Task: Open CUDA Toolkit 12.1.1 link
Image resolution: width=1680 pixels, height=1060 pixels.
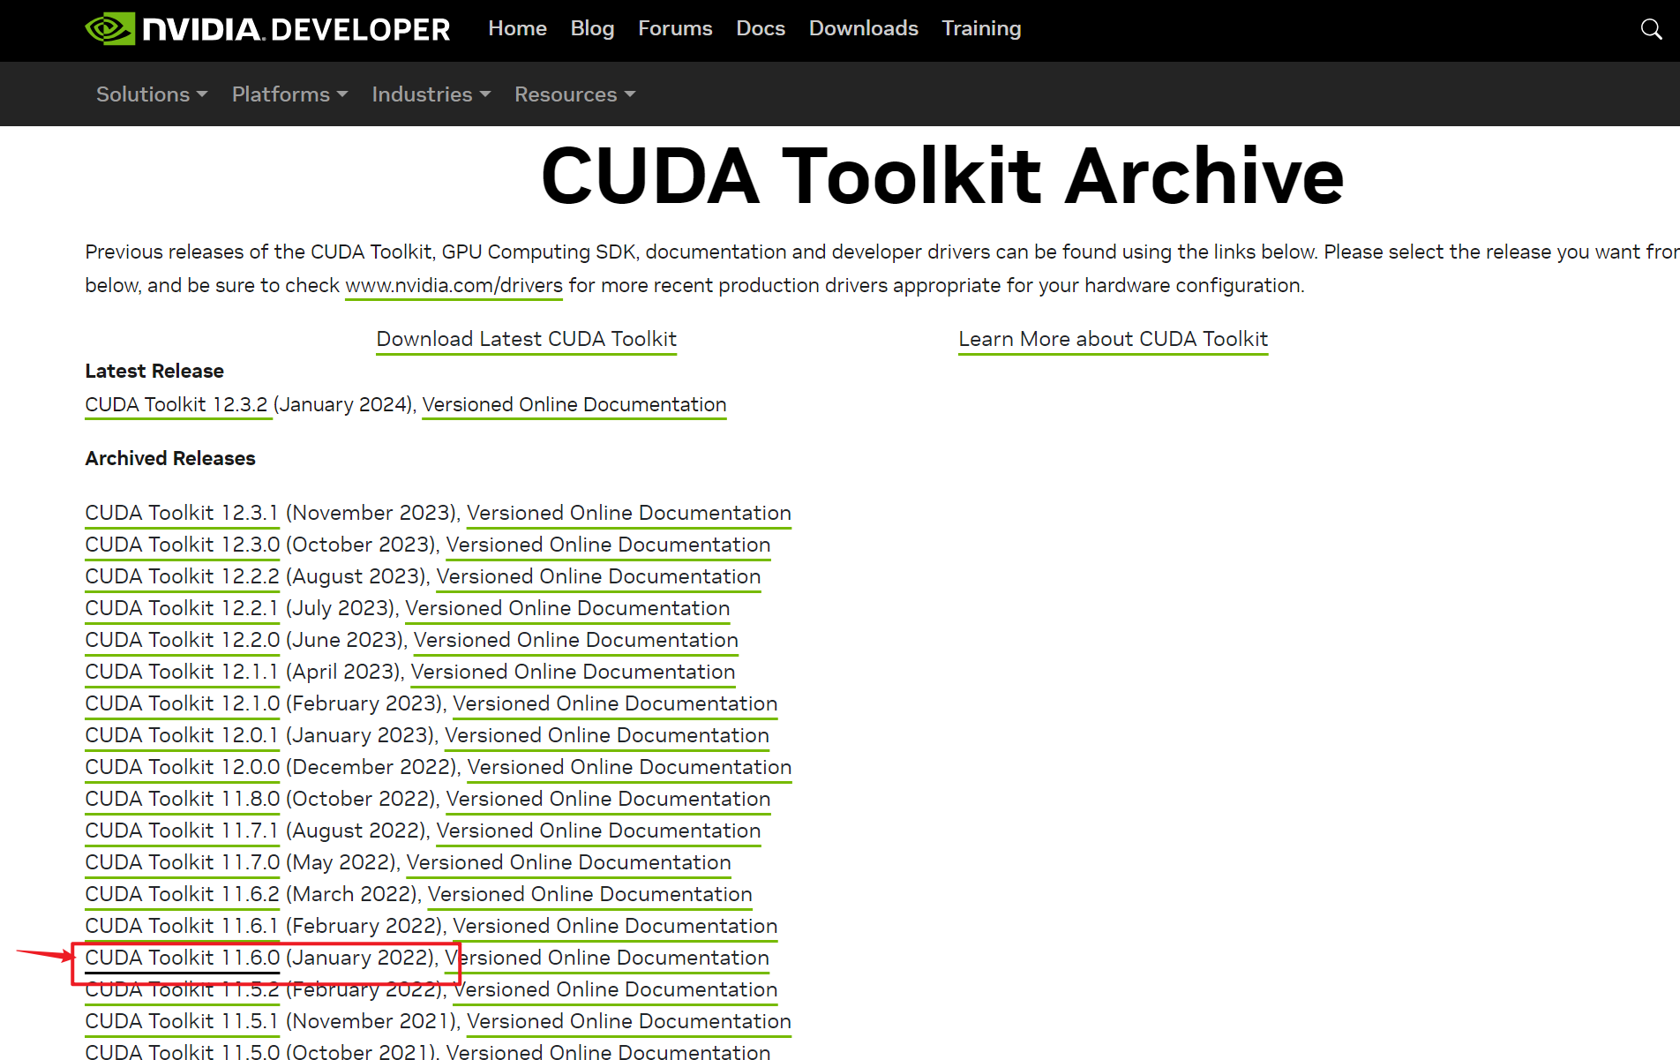Action: 182,673
